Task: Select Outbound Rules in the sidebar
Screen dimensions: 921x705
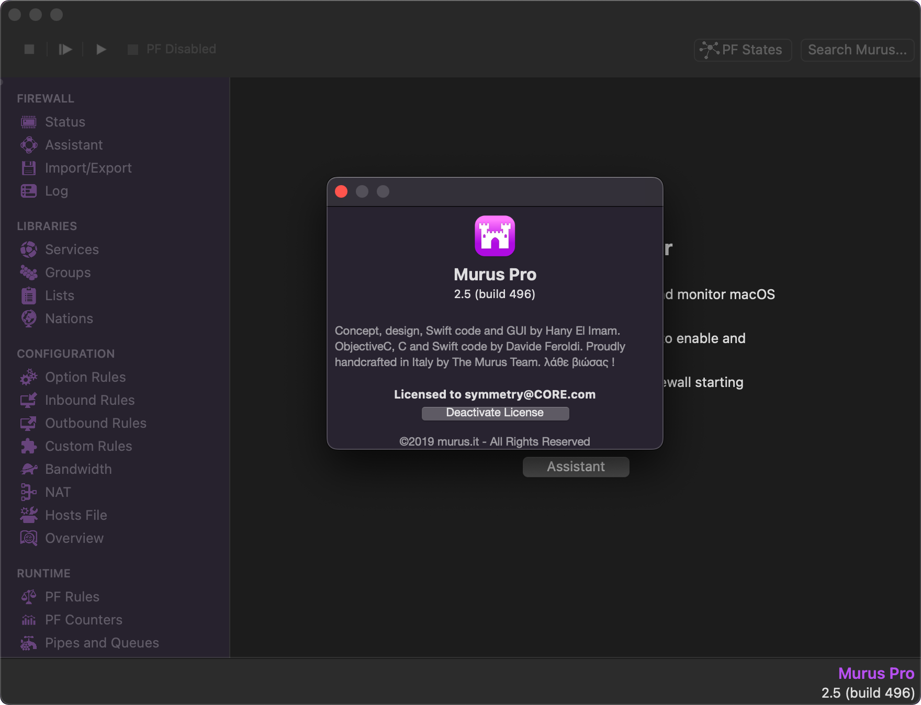Action: point(95,423)
